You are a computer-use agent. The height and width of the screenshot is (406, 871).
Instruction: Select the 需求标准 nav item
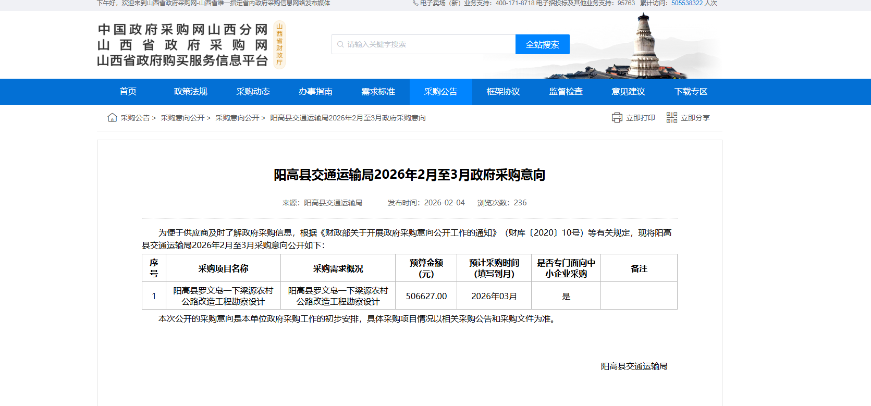[x=378, y=92]
